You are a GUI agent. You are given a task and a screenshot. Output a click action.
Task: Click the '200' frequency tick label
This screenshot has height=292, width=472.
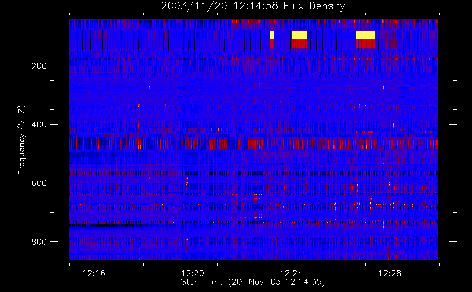point(39,66)
